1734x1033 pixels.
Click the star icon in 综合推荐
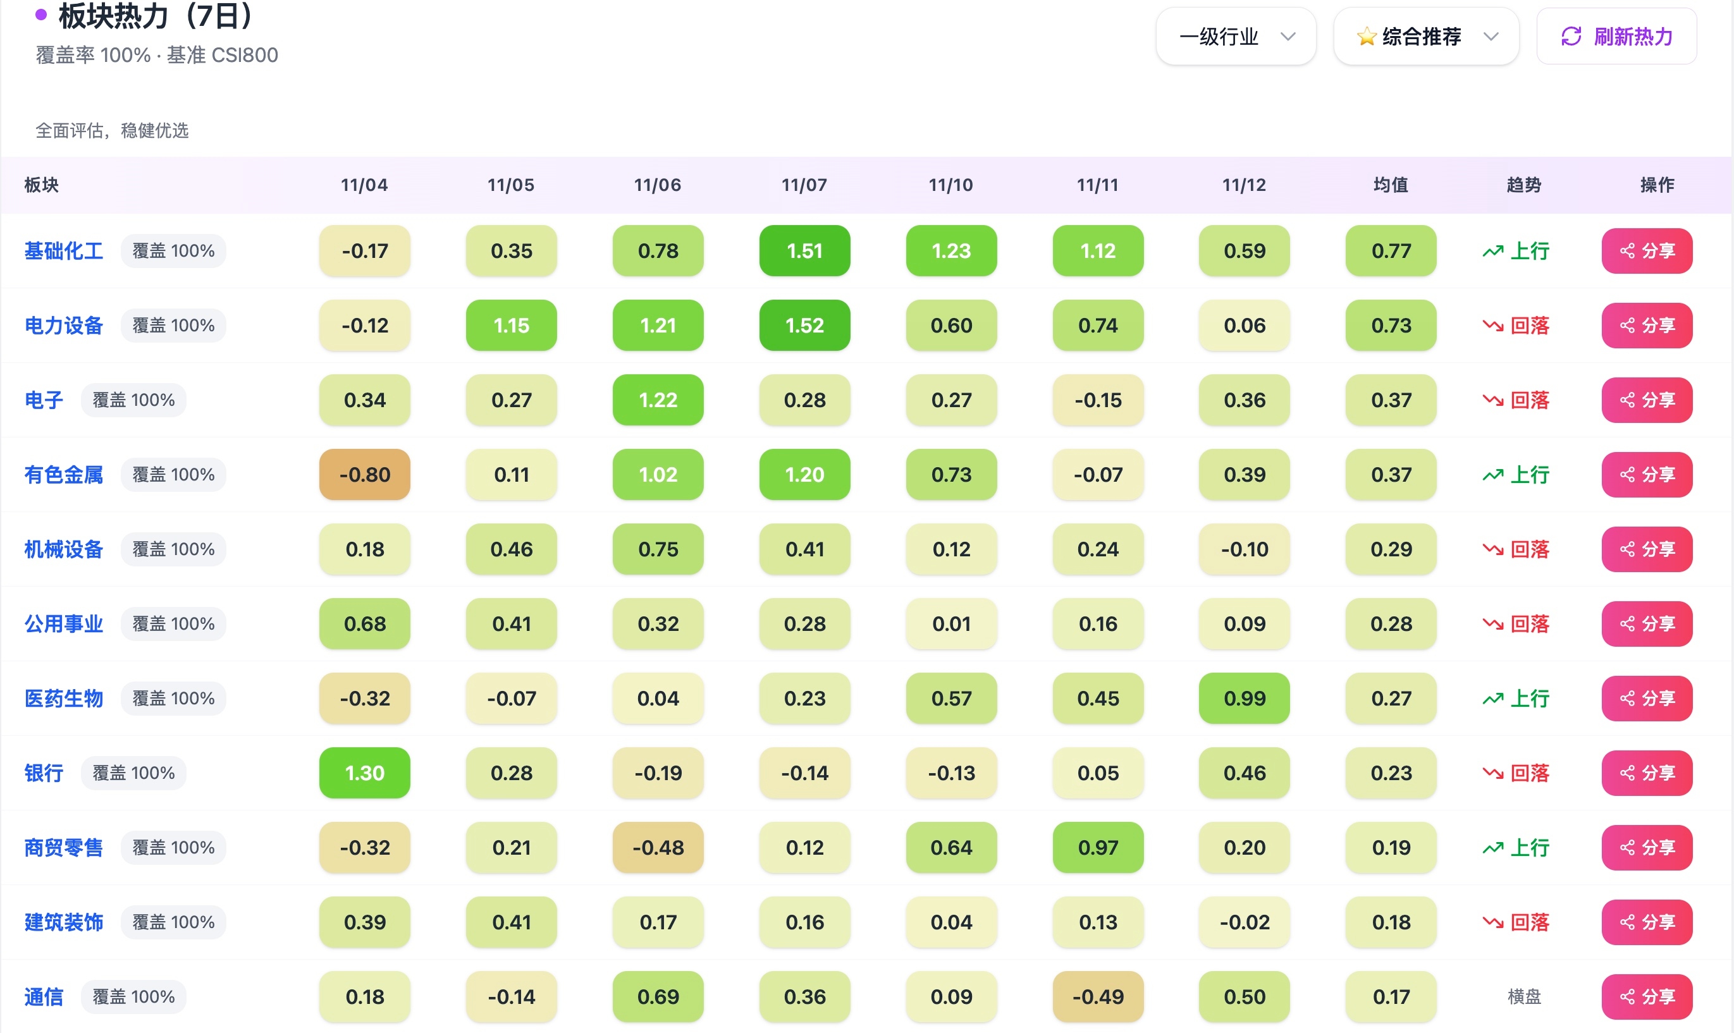tap(1366, 36)
